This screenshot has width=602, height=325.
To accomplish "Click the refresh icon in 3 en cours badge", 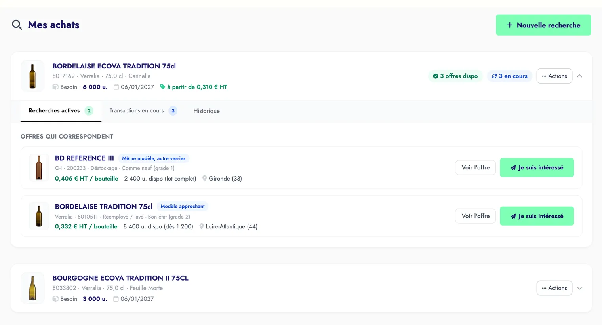I will 494,76.
